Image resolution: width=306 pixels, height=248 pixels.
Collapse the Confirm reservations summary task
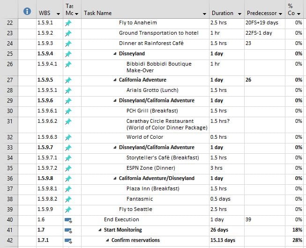pos(108,240)
